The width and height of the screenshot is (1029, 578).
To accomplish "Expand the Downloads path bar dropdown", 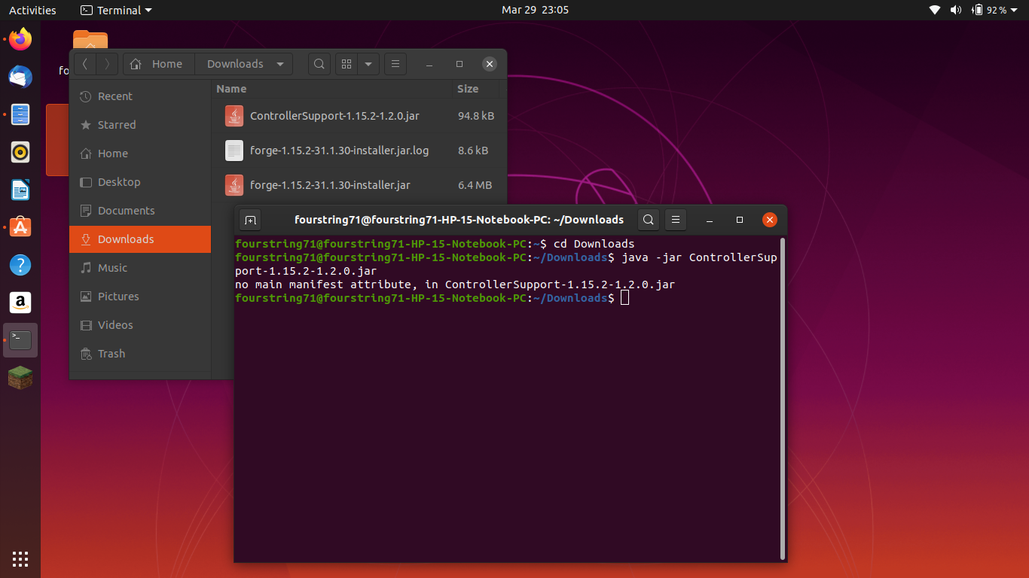I will pos(279,64).
